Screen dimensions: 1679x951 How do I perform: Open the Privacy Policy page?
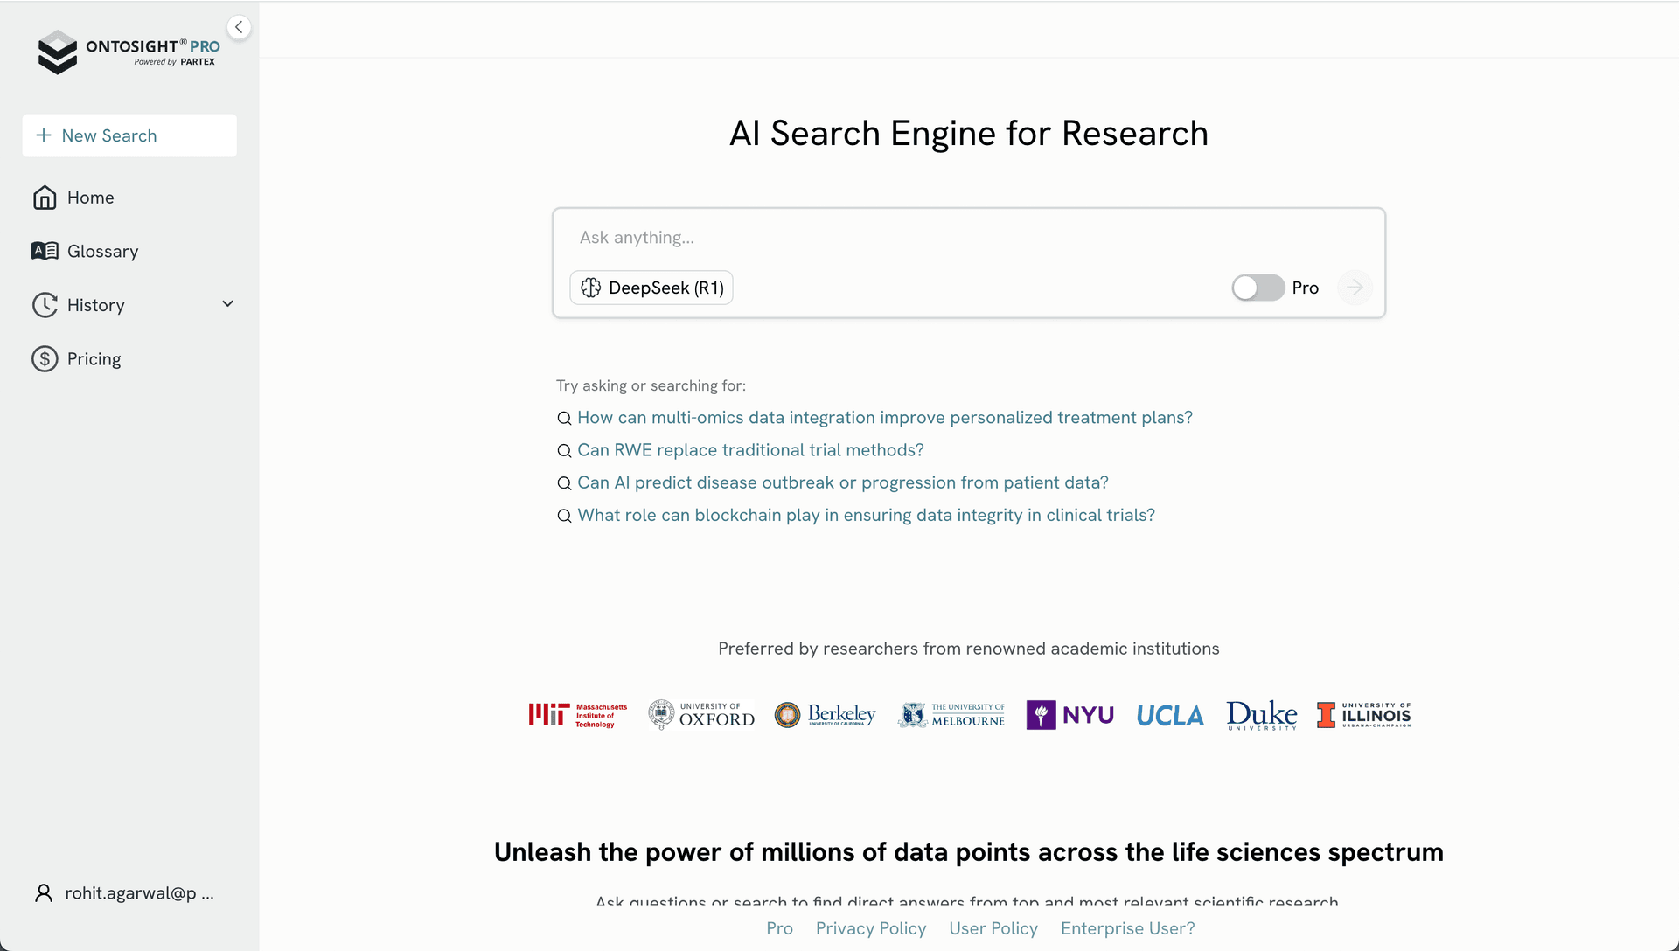pos(870,929)
